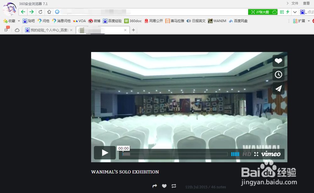314x193 pixels.
Task: Adjust the blue volume bars
Action: coord(235,154)
